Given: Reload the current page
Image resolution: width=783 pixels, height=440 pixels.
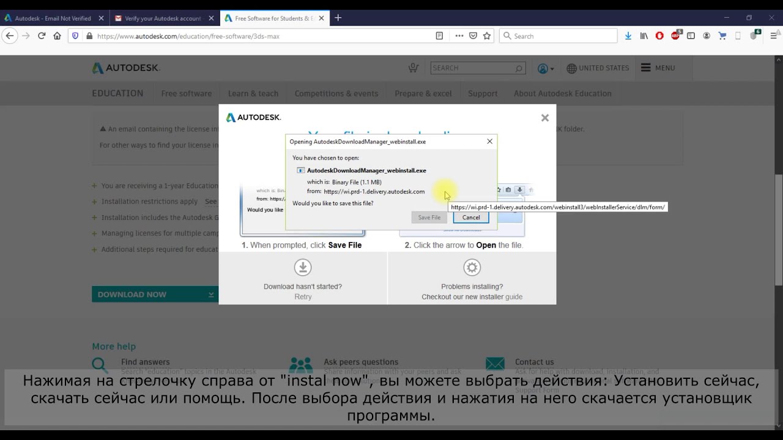Looking at the screenshot, I should [x=42, y=36].
